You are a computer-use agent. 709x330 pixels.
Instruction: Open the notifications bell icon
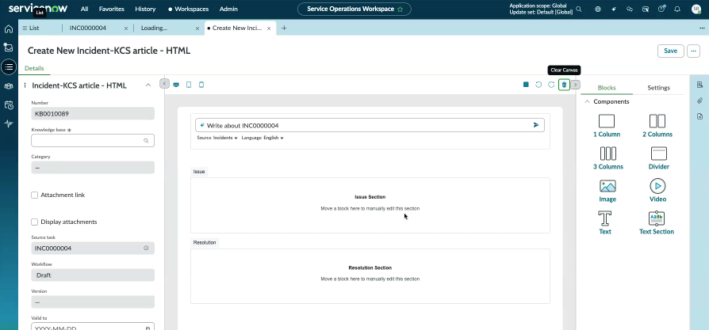(x=677, y=9)
